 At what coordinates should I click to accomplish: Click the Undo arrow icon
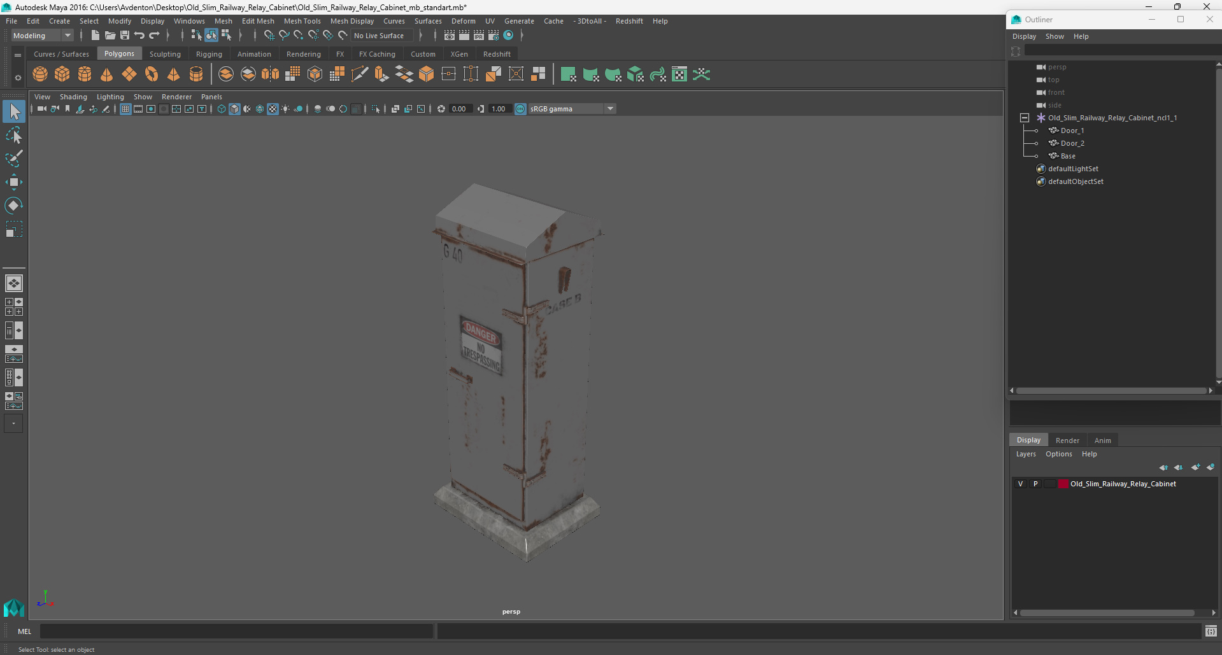click(139, 36)
